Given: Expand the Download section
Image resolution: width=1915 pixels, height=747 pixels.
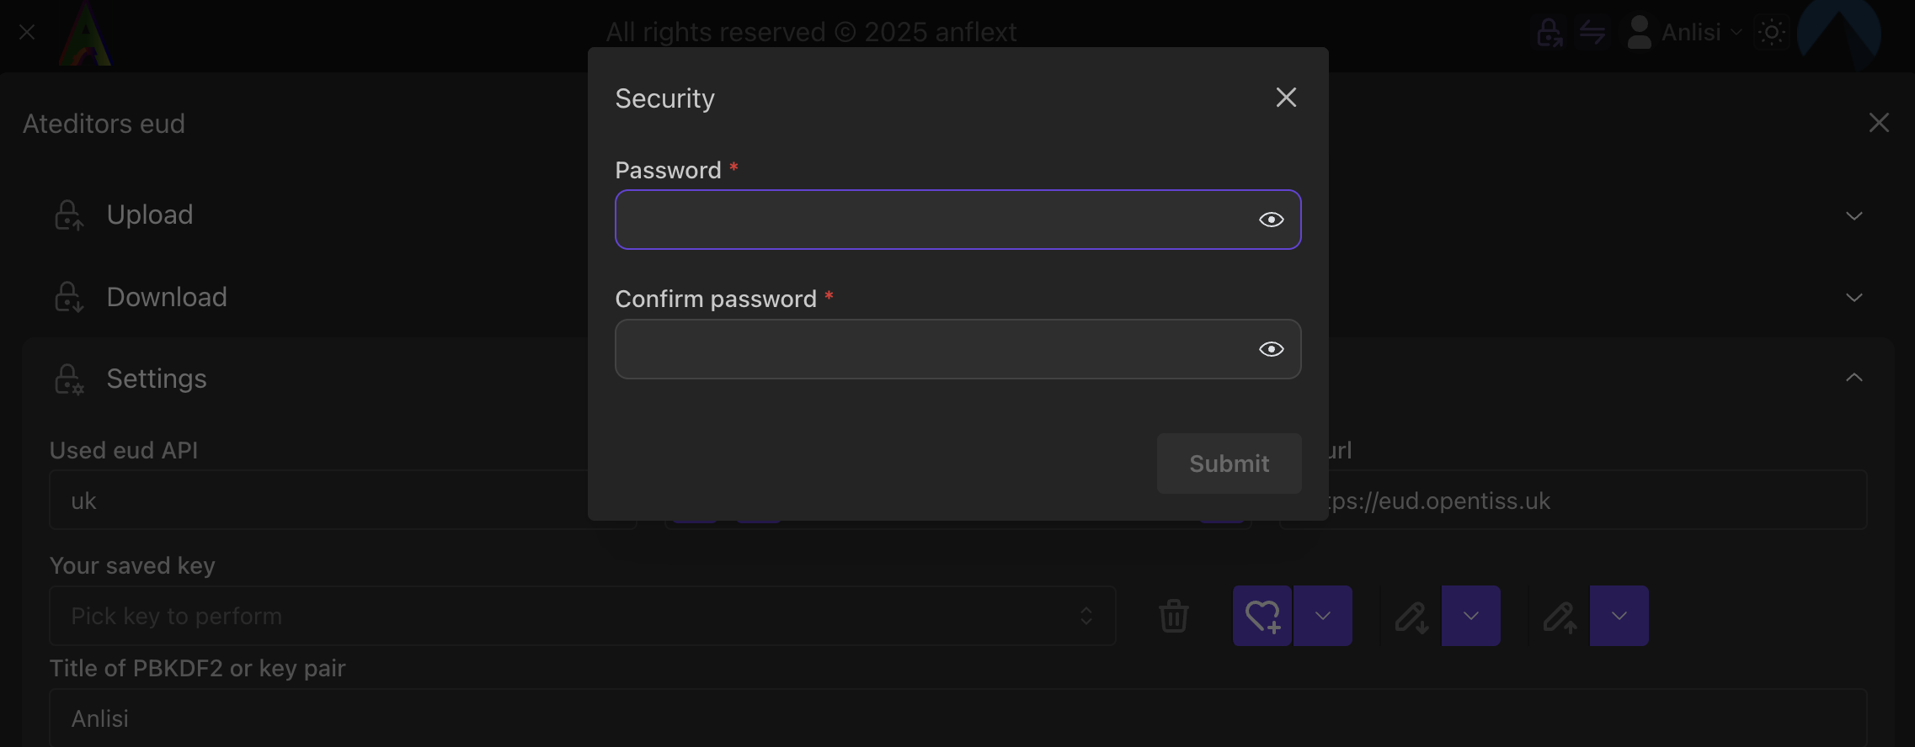Looking at the screenshot, I should (x=1854, y=297).
